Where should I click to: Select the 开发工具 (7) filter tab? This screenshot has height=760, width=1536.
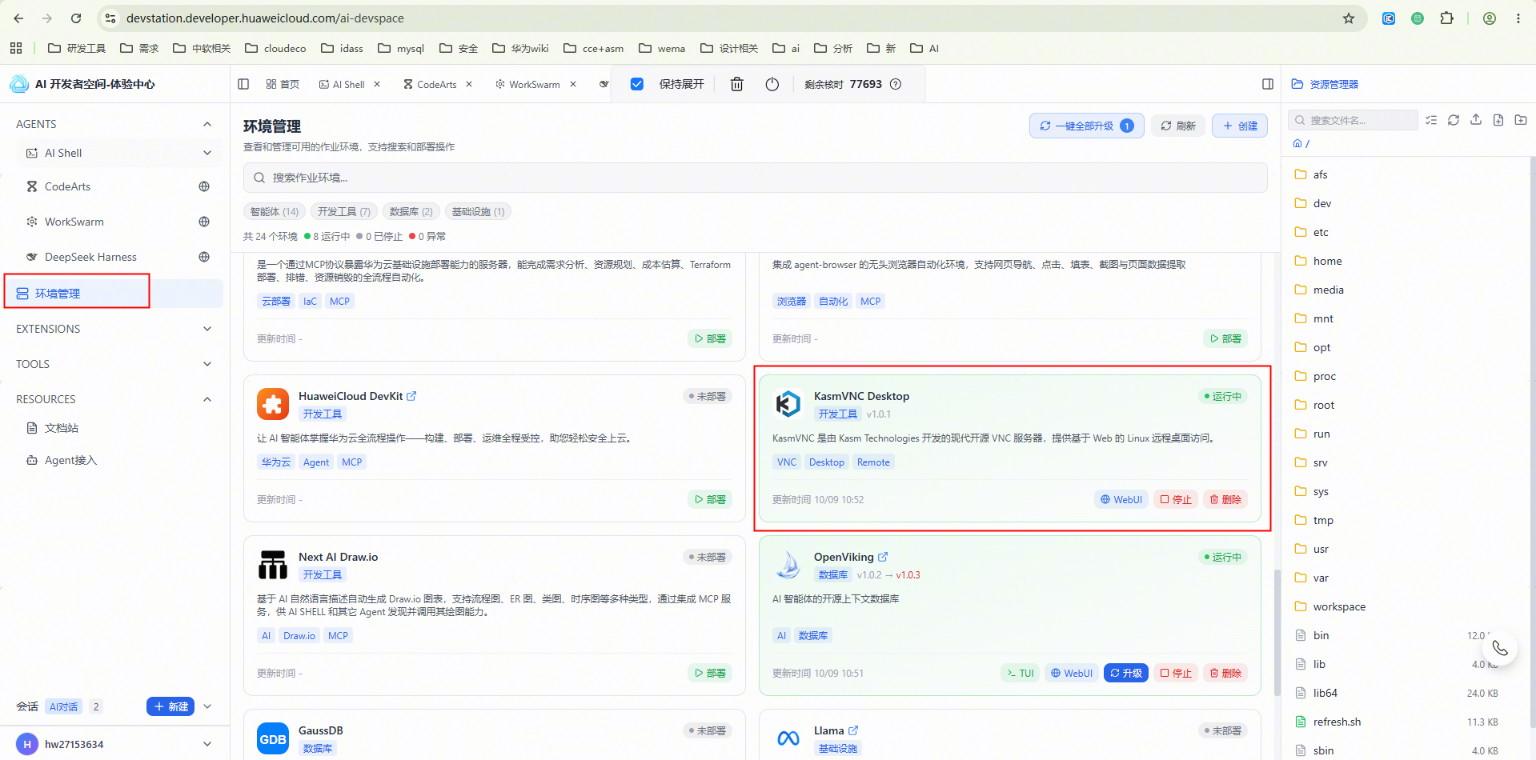coord(344,212)
